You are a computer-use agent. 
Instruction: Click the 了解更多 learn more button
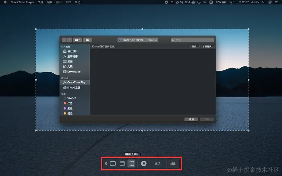point(208,47)
